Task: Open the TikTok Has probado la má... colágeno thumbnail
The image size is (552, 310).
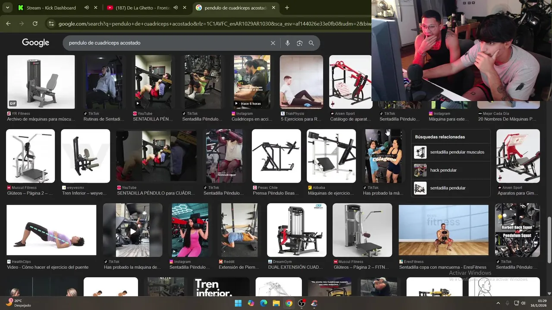Action: coord(383,156)
